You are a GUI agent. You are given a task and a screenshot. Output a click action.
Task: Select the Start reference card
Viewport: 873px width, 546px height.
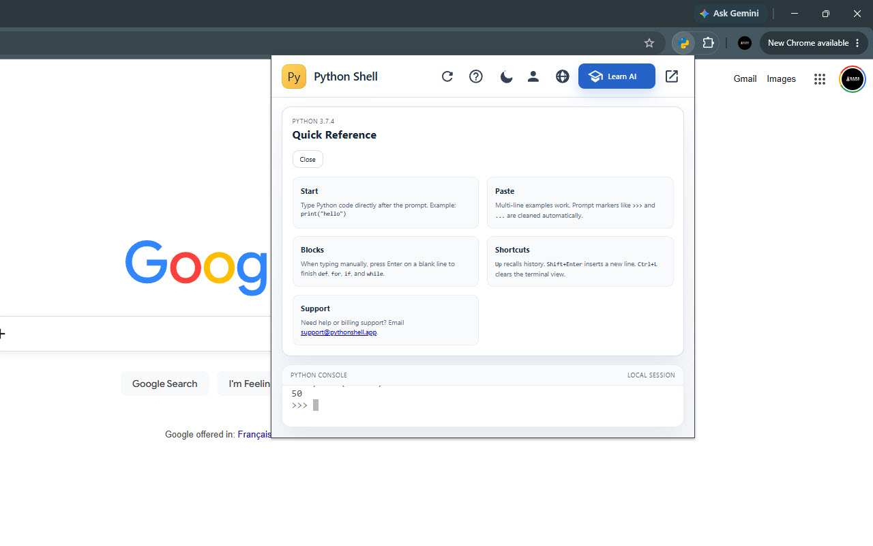click(x=385, y=203)
